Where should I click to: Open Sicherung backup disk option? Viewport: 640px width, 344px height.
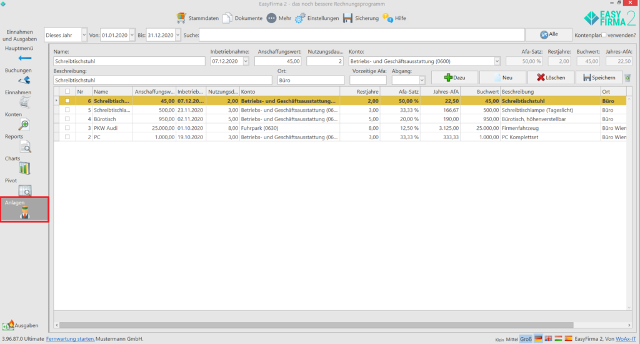point(361,18)
